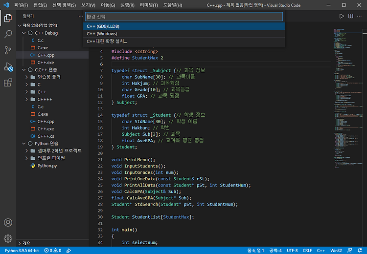The image size is (367, 254).
Task: Click the environment selection input box
Action: 184,17
